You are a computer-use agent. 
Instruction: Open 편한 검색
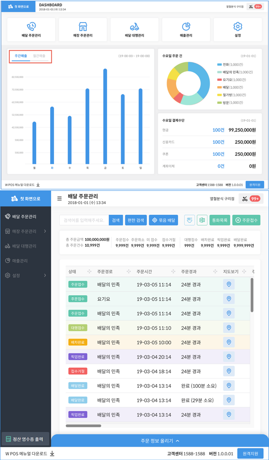pyautogui.click(x=136, y=220)
